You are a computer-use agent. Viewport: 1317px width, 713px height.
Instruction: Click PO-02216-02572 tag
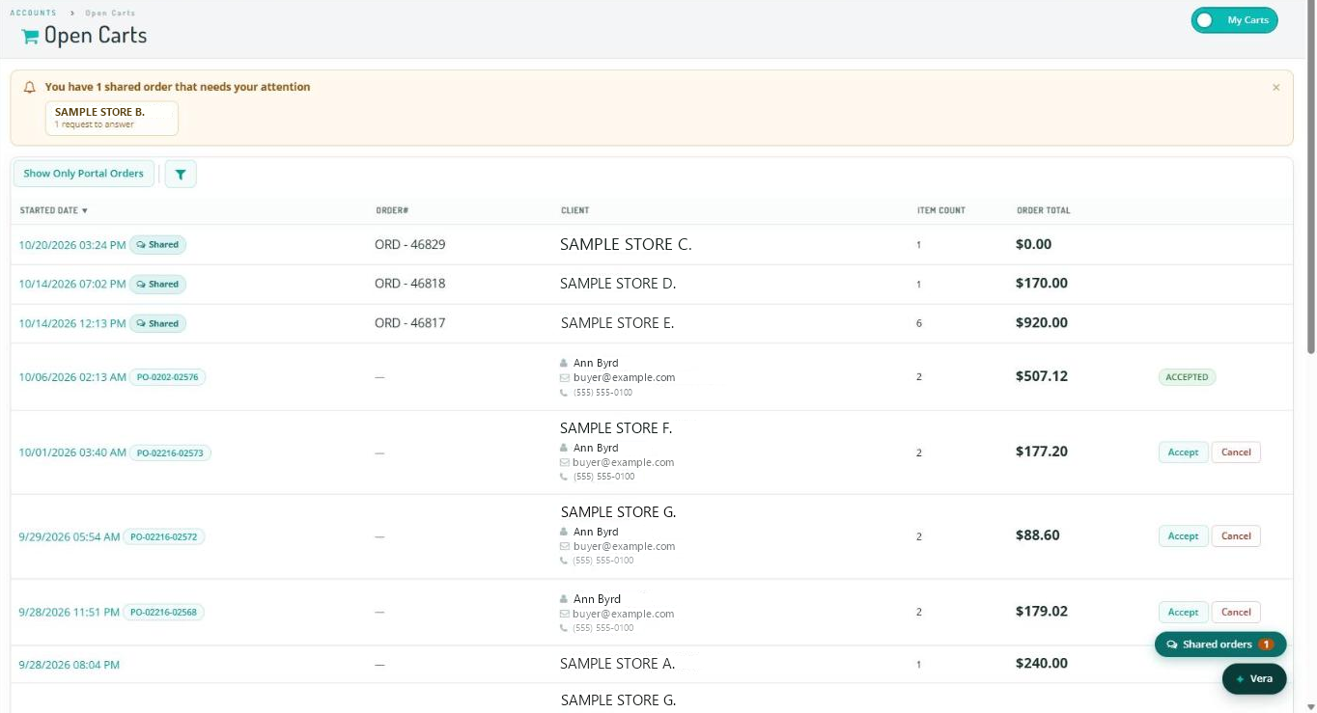[x=163, y=536]
